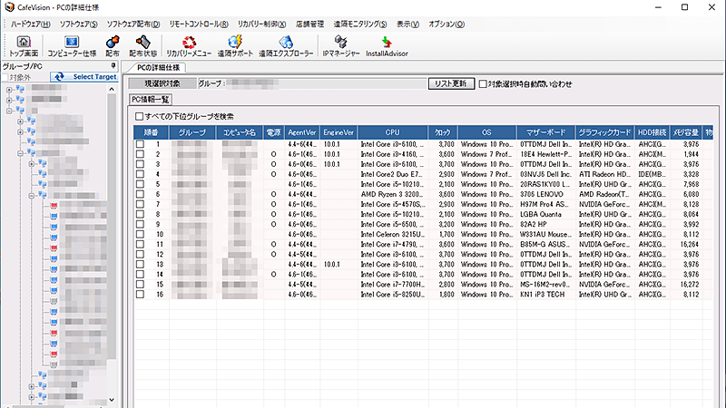This screenshot has width=726, height=408.
Task: Select the 3705 LENOVO motherboard cell
Action: [x=545, y=194]
